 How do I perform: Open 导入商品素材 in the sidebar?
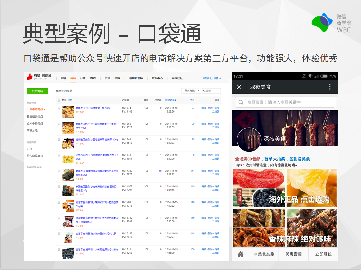pyautogui.click(x=35, y=156)
